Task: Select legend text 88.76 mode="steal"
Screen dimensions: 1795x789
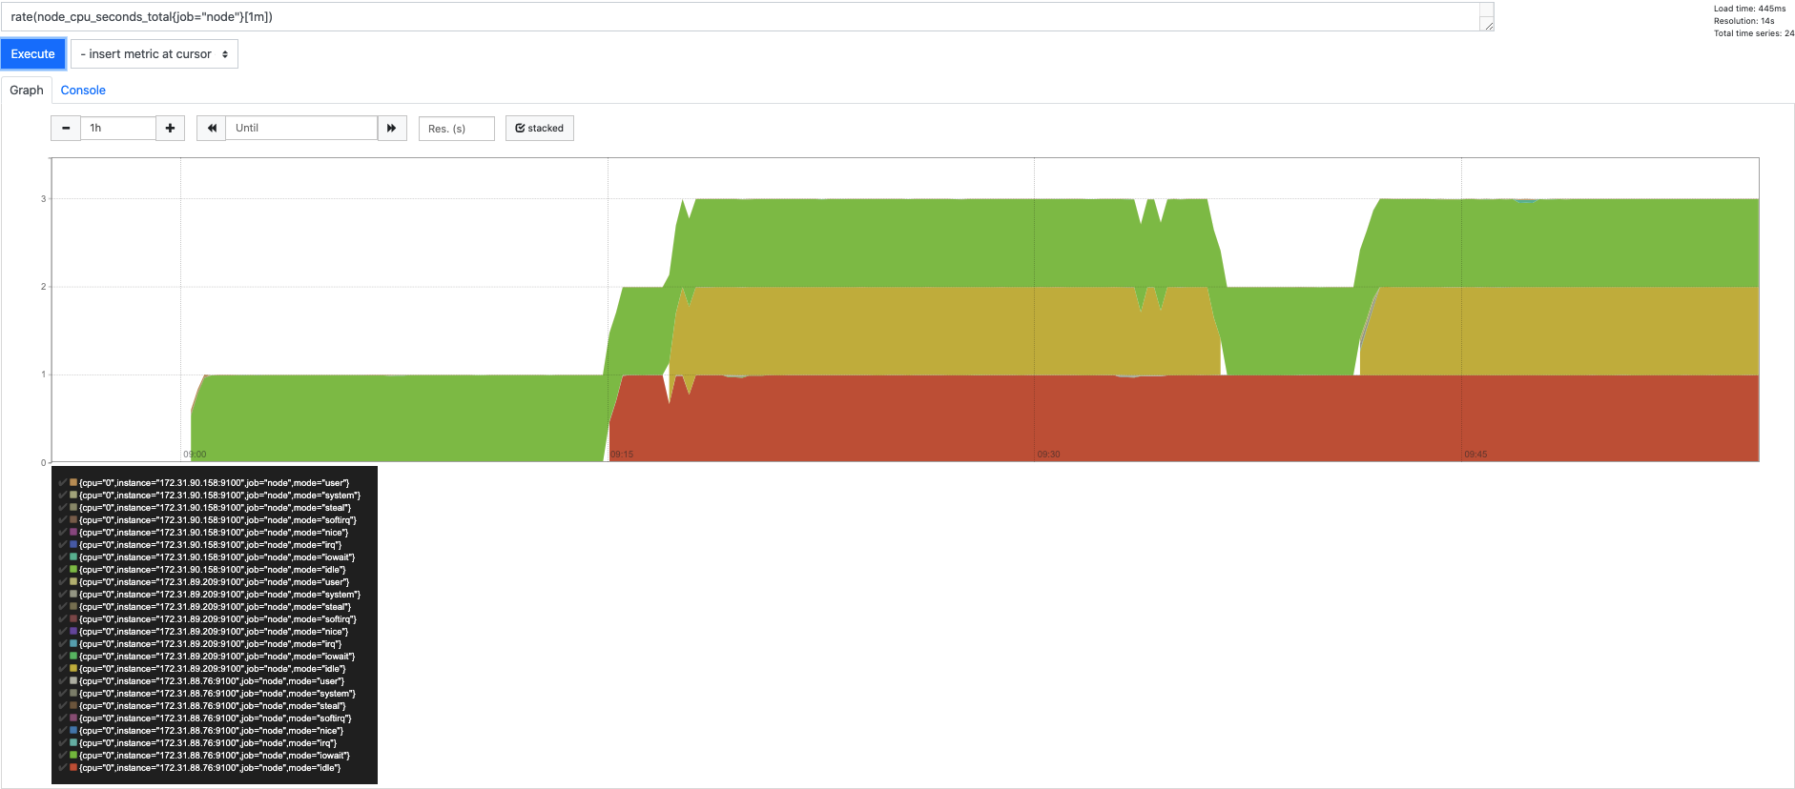Action: click(x=213, y=706)
